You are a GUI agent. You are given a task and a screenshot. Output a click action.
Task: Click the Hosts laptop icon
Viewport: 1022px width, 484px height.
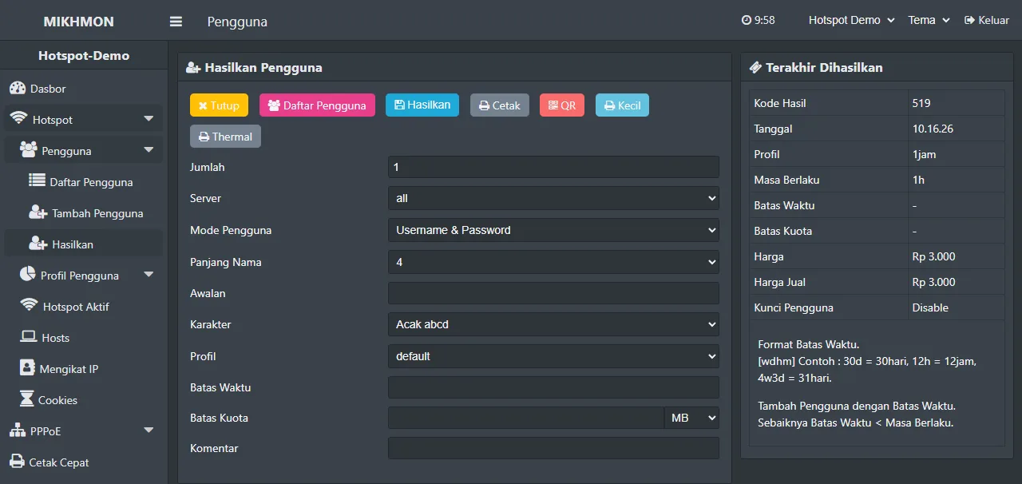pyautogui.click(x=28, y=337)
